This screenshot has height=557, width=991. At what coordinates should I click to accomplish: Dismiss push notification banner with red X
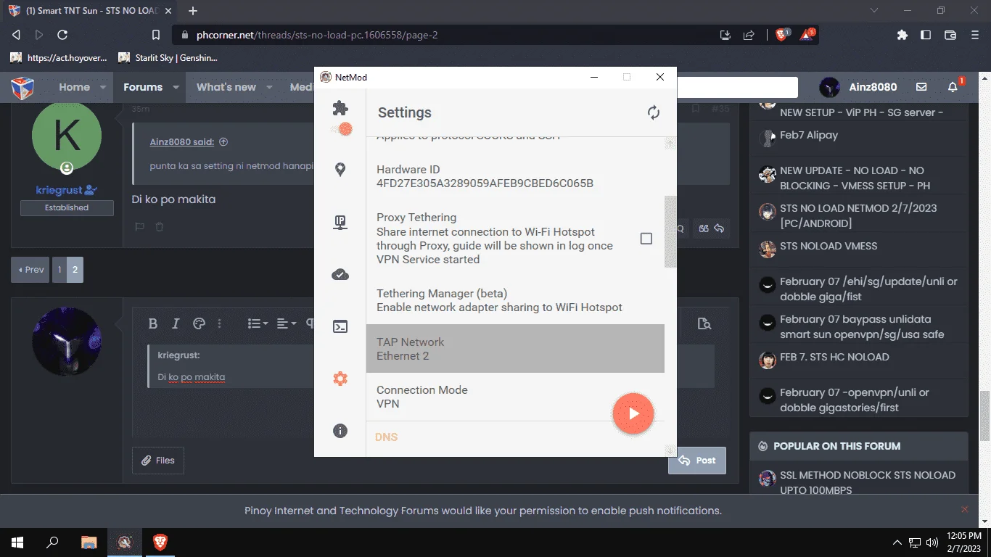964,510
